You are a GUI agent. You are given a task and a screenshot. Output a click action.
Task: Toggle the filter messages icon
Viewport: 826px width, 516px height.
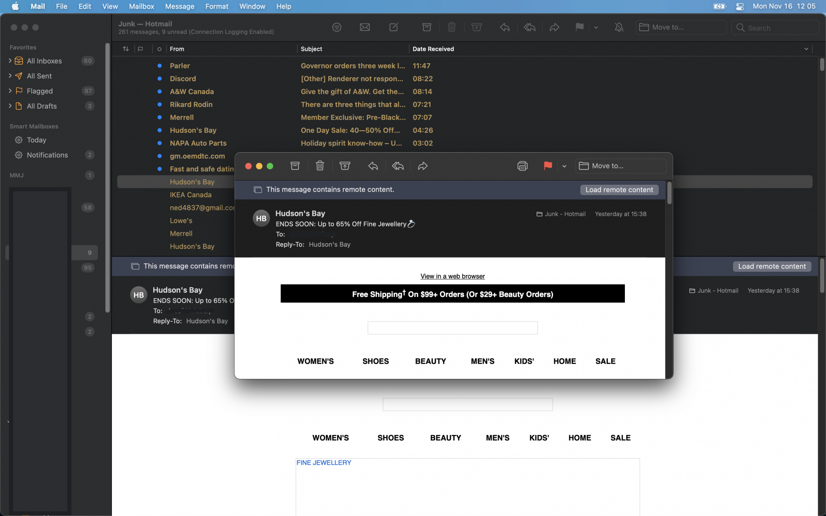point(337,27)
